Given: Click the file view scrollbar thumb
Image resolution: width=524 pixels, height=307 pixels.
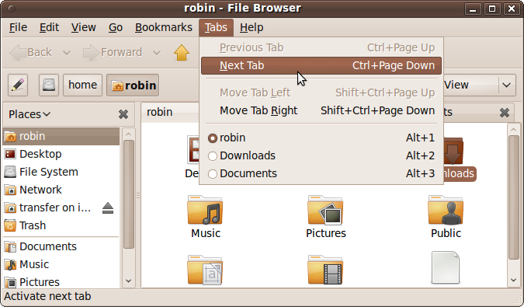Looking at the screenshot, I should pos(514,197).
